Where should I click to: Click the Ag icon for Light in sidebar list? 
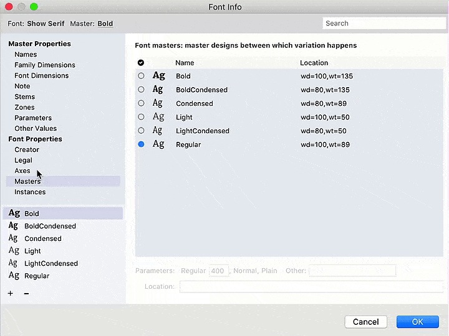[13, 251]
